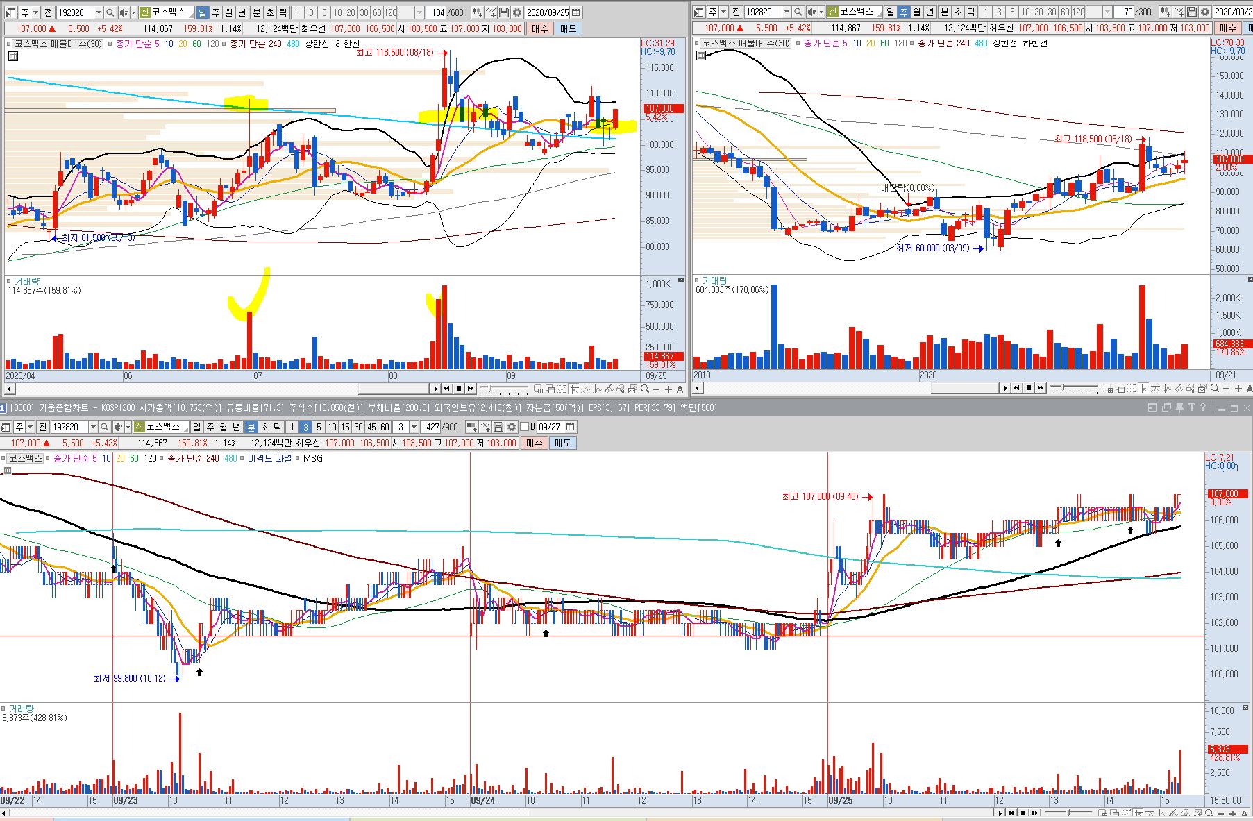1253x821 pixels.
Task: Expand stock code 192820 dropdown in minute chart
Action: coord(93,427)
